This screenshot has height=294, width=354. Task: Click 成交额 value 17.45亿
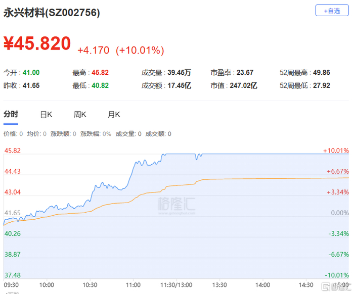[x=179, y=86]
